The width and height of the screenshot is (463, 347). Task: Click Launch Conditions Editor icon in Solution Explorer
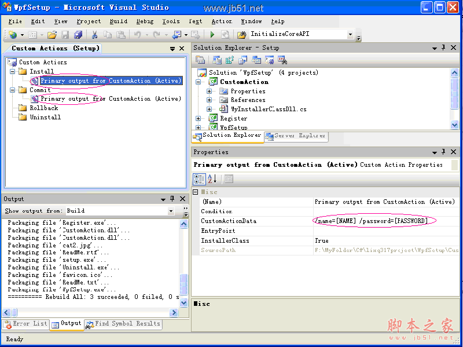[282, 60]
